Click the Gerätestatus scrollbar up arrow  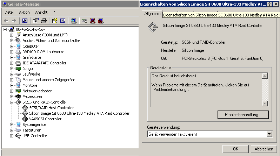coord(265,76)
